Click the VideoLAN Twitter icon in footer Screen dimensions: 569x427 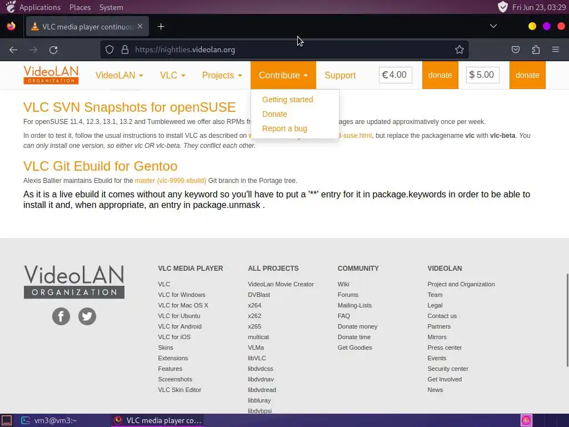coord(87,316)
